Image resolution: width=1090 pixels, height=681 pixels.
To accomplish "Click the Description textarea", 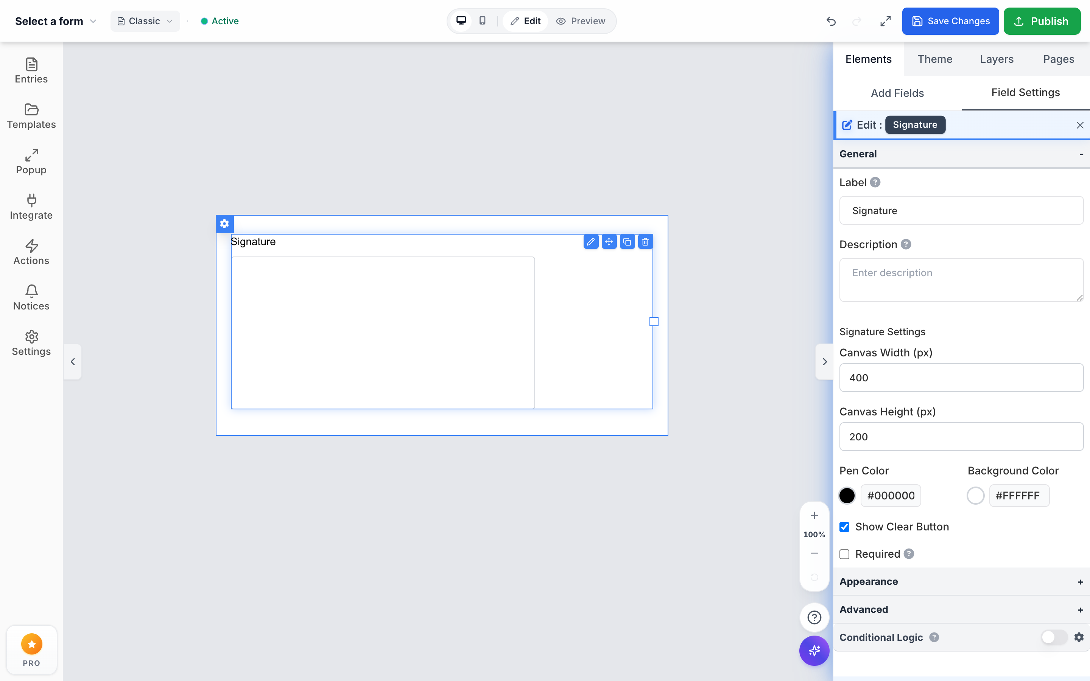I will click(961, 280).
